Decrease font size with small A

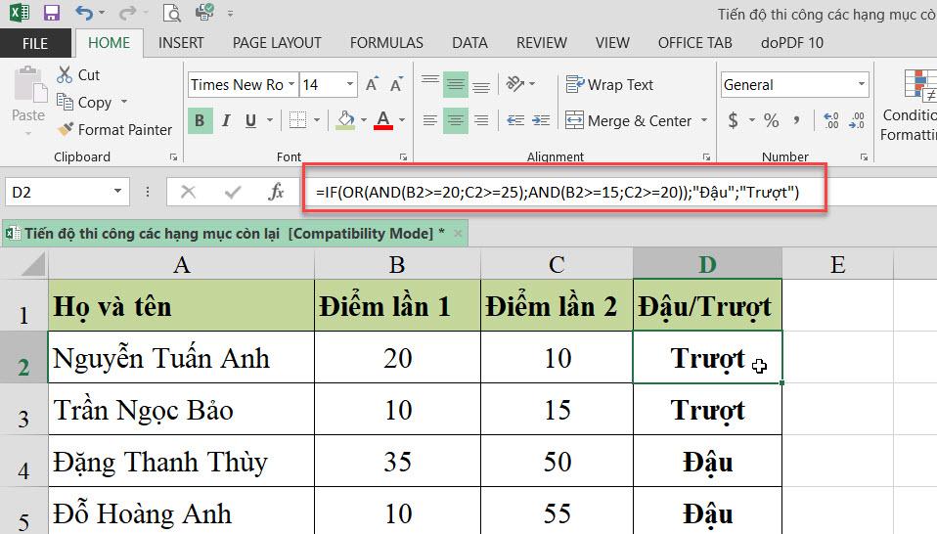pos(396,84)
